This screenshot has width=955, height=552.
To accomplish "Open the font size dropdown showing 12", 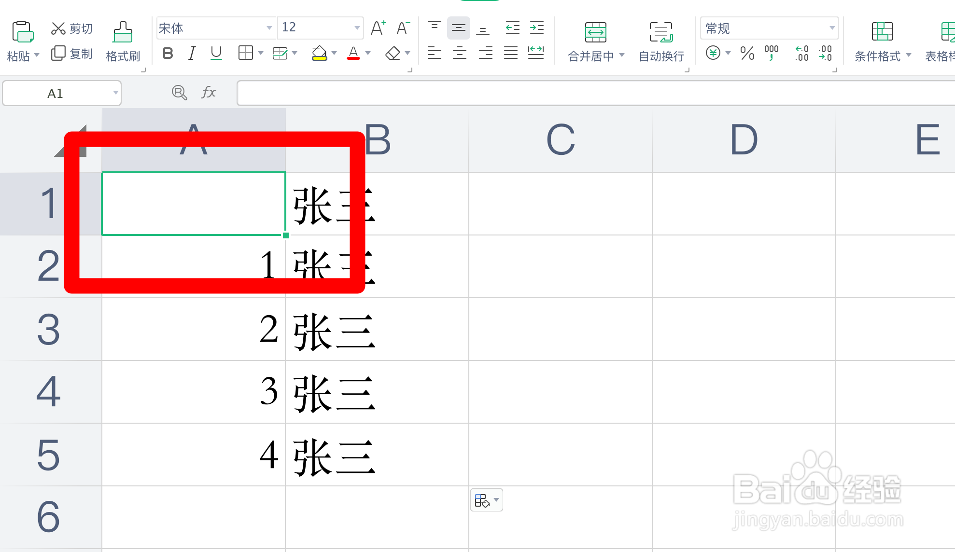I will click(x=357, y=28).
